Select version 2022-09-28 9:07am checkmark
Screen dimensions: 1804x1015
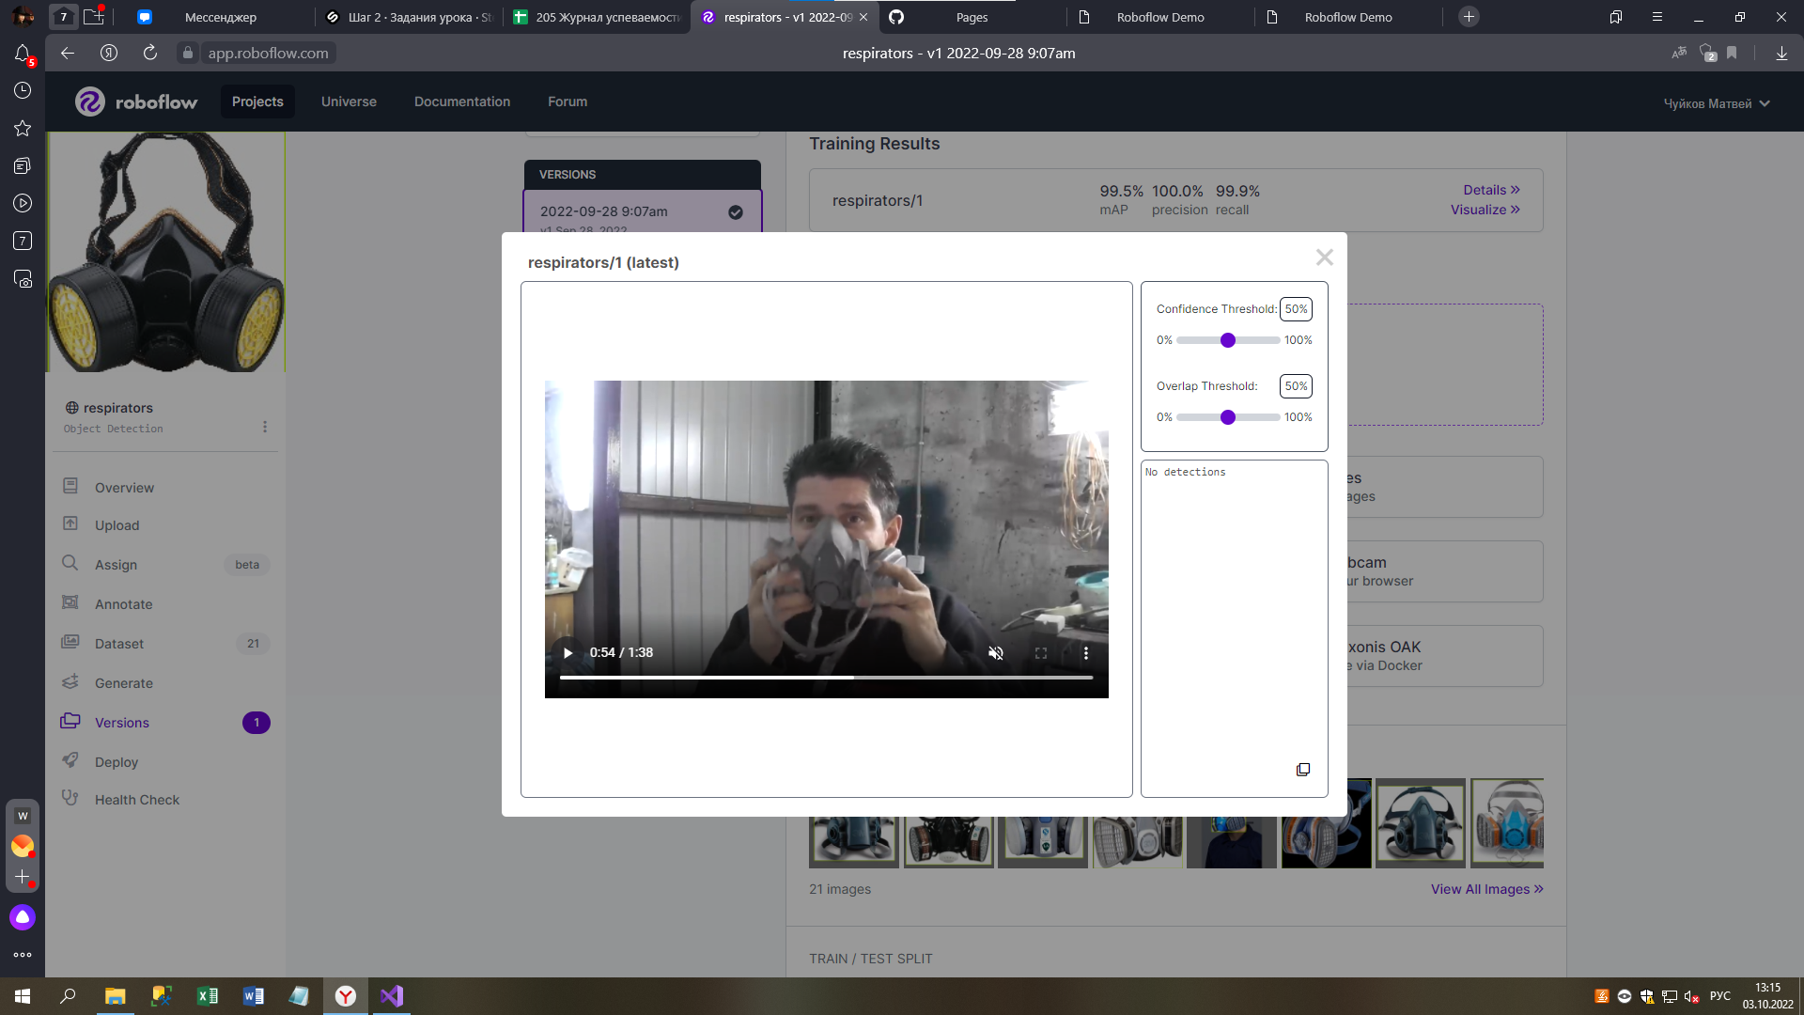click(736, 212)
